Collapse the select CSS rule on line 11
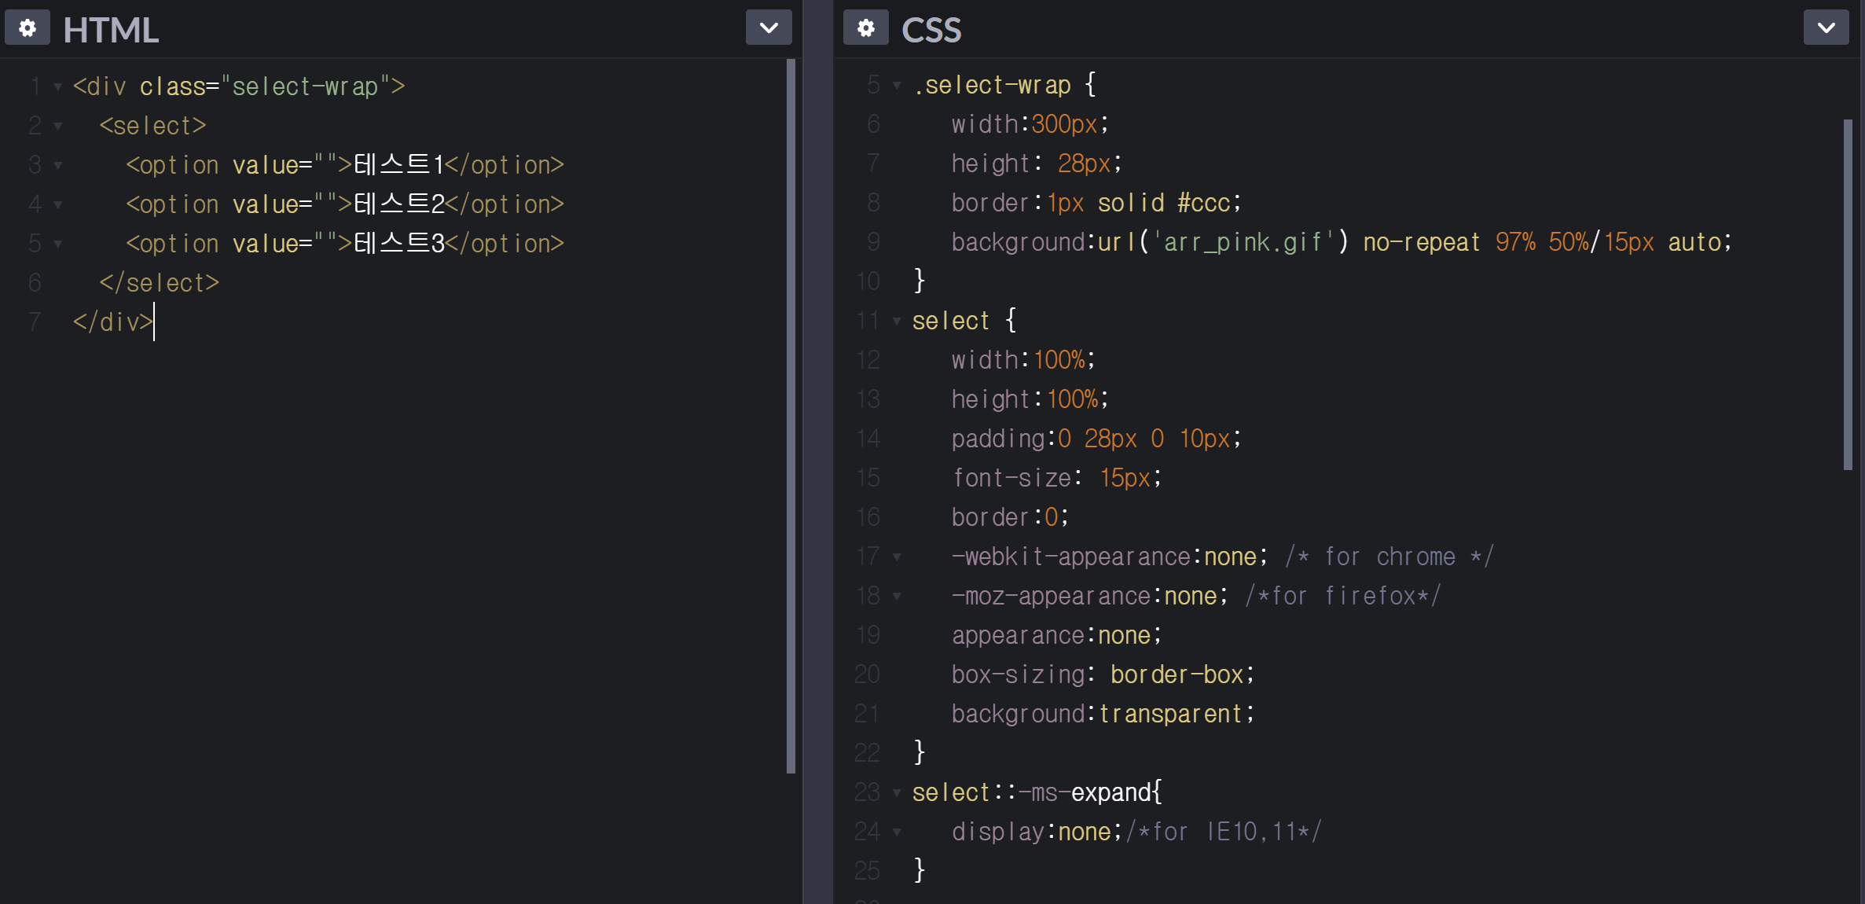This screenshot has width=1865, height=904. pos(897,321)
